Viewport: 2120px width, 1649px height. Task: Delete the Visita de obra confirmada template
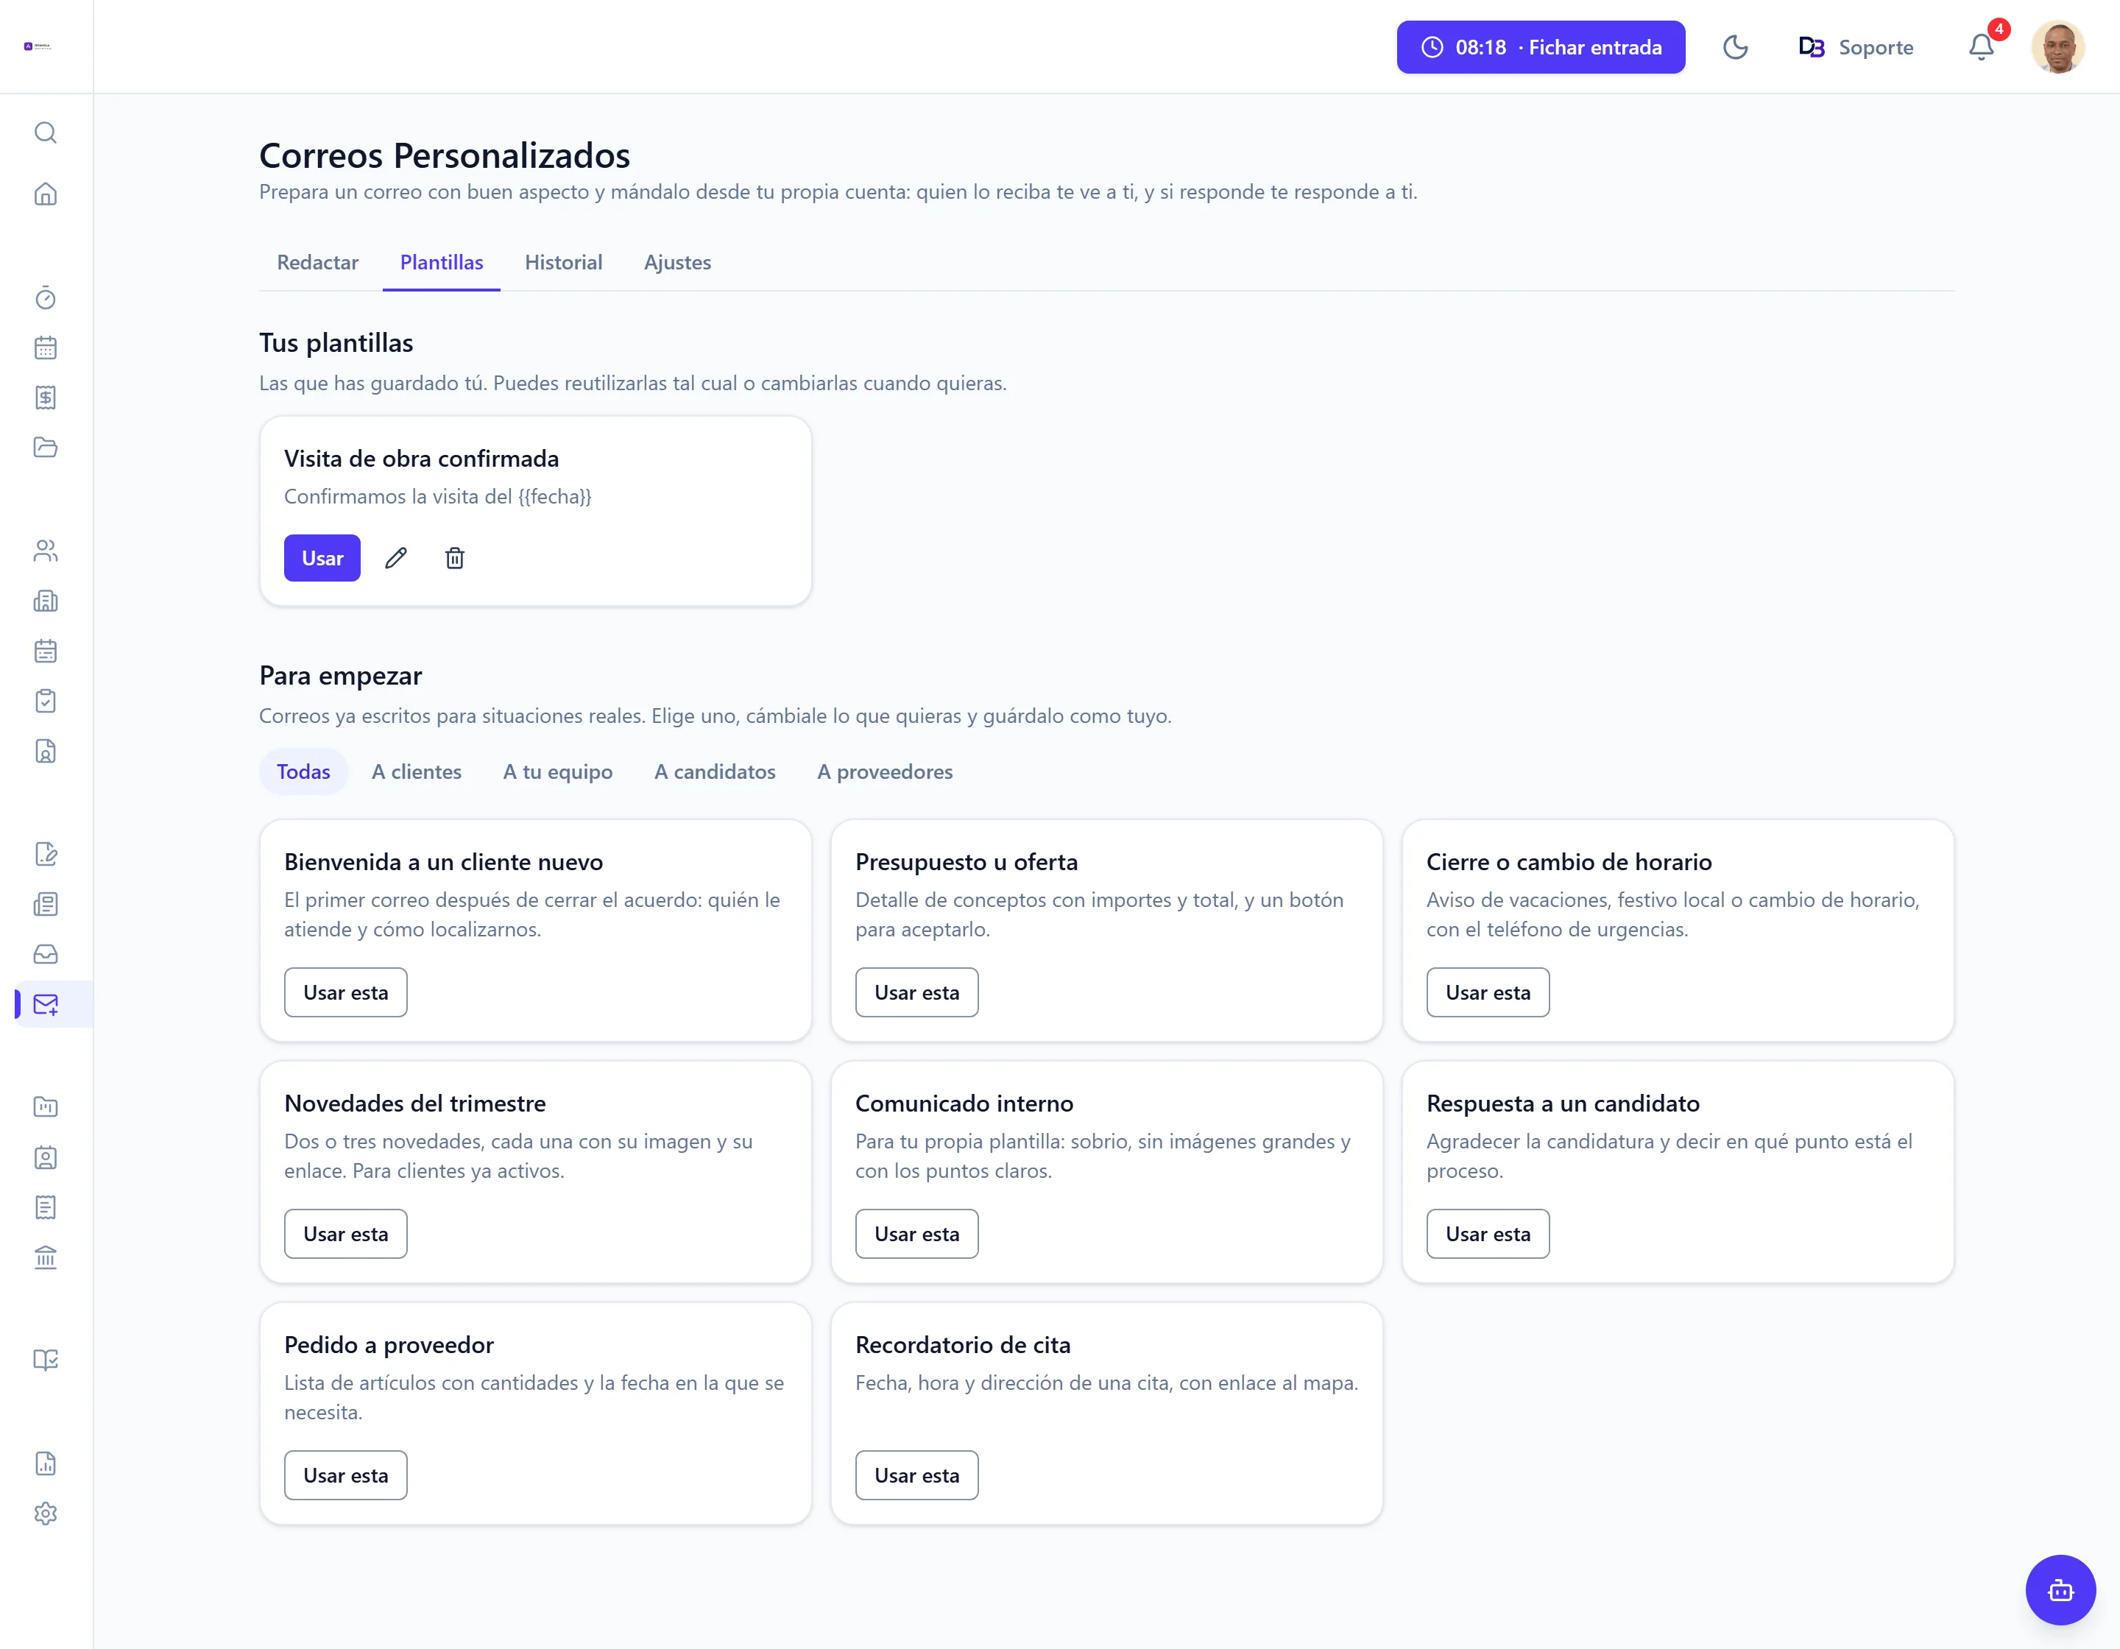click(454, 558)
